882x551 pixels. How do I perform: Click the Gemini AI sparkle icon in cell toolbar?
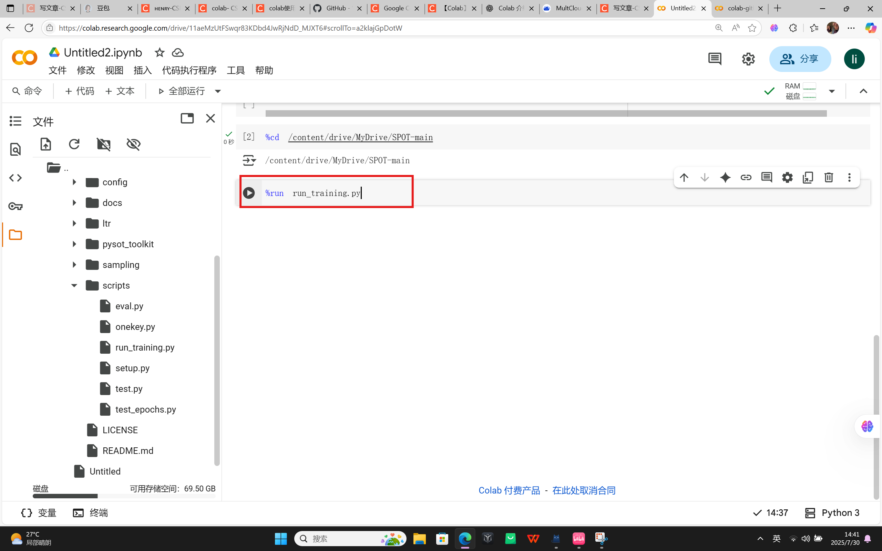[x=725, y=177]
